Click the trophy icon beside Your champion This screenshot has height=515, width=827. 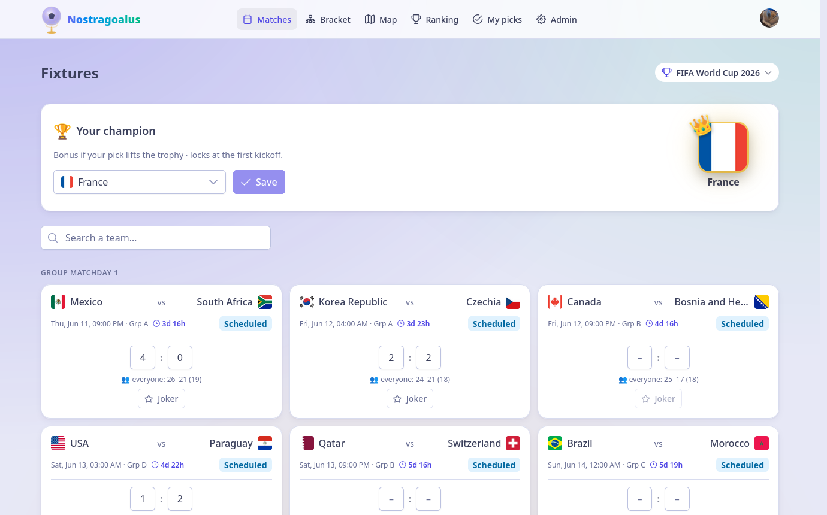point(62,131)
